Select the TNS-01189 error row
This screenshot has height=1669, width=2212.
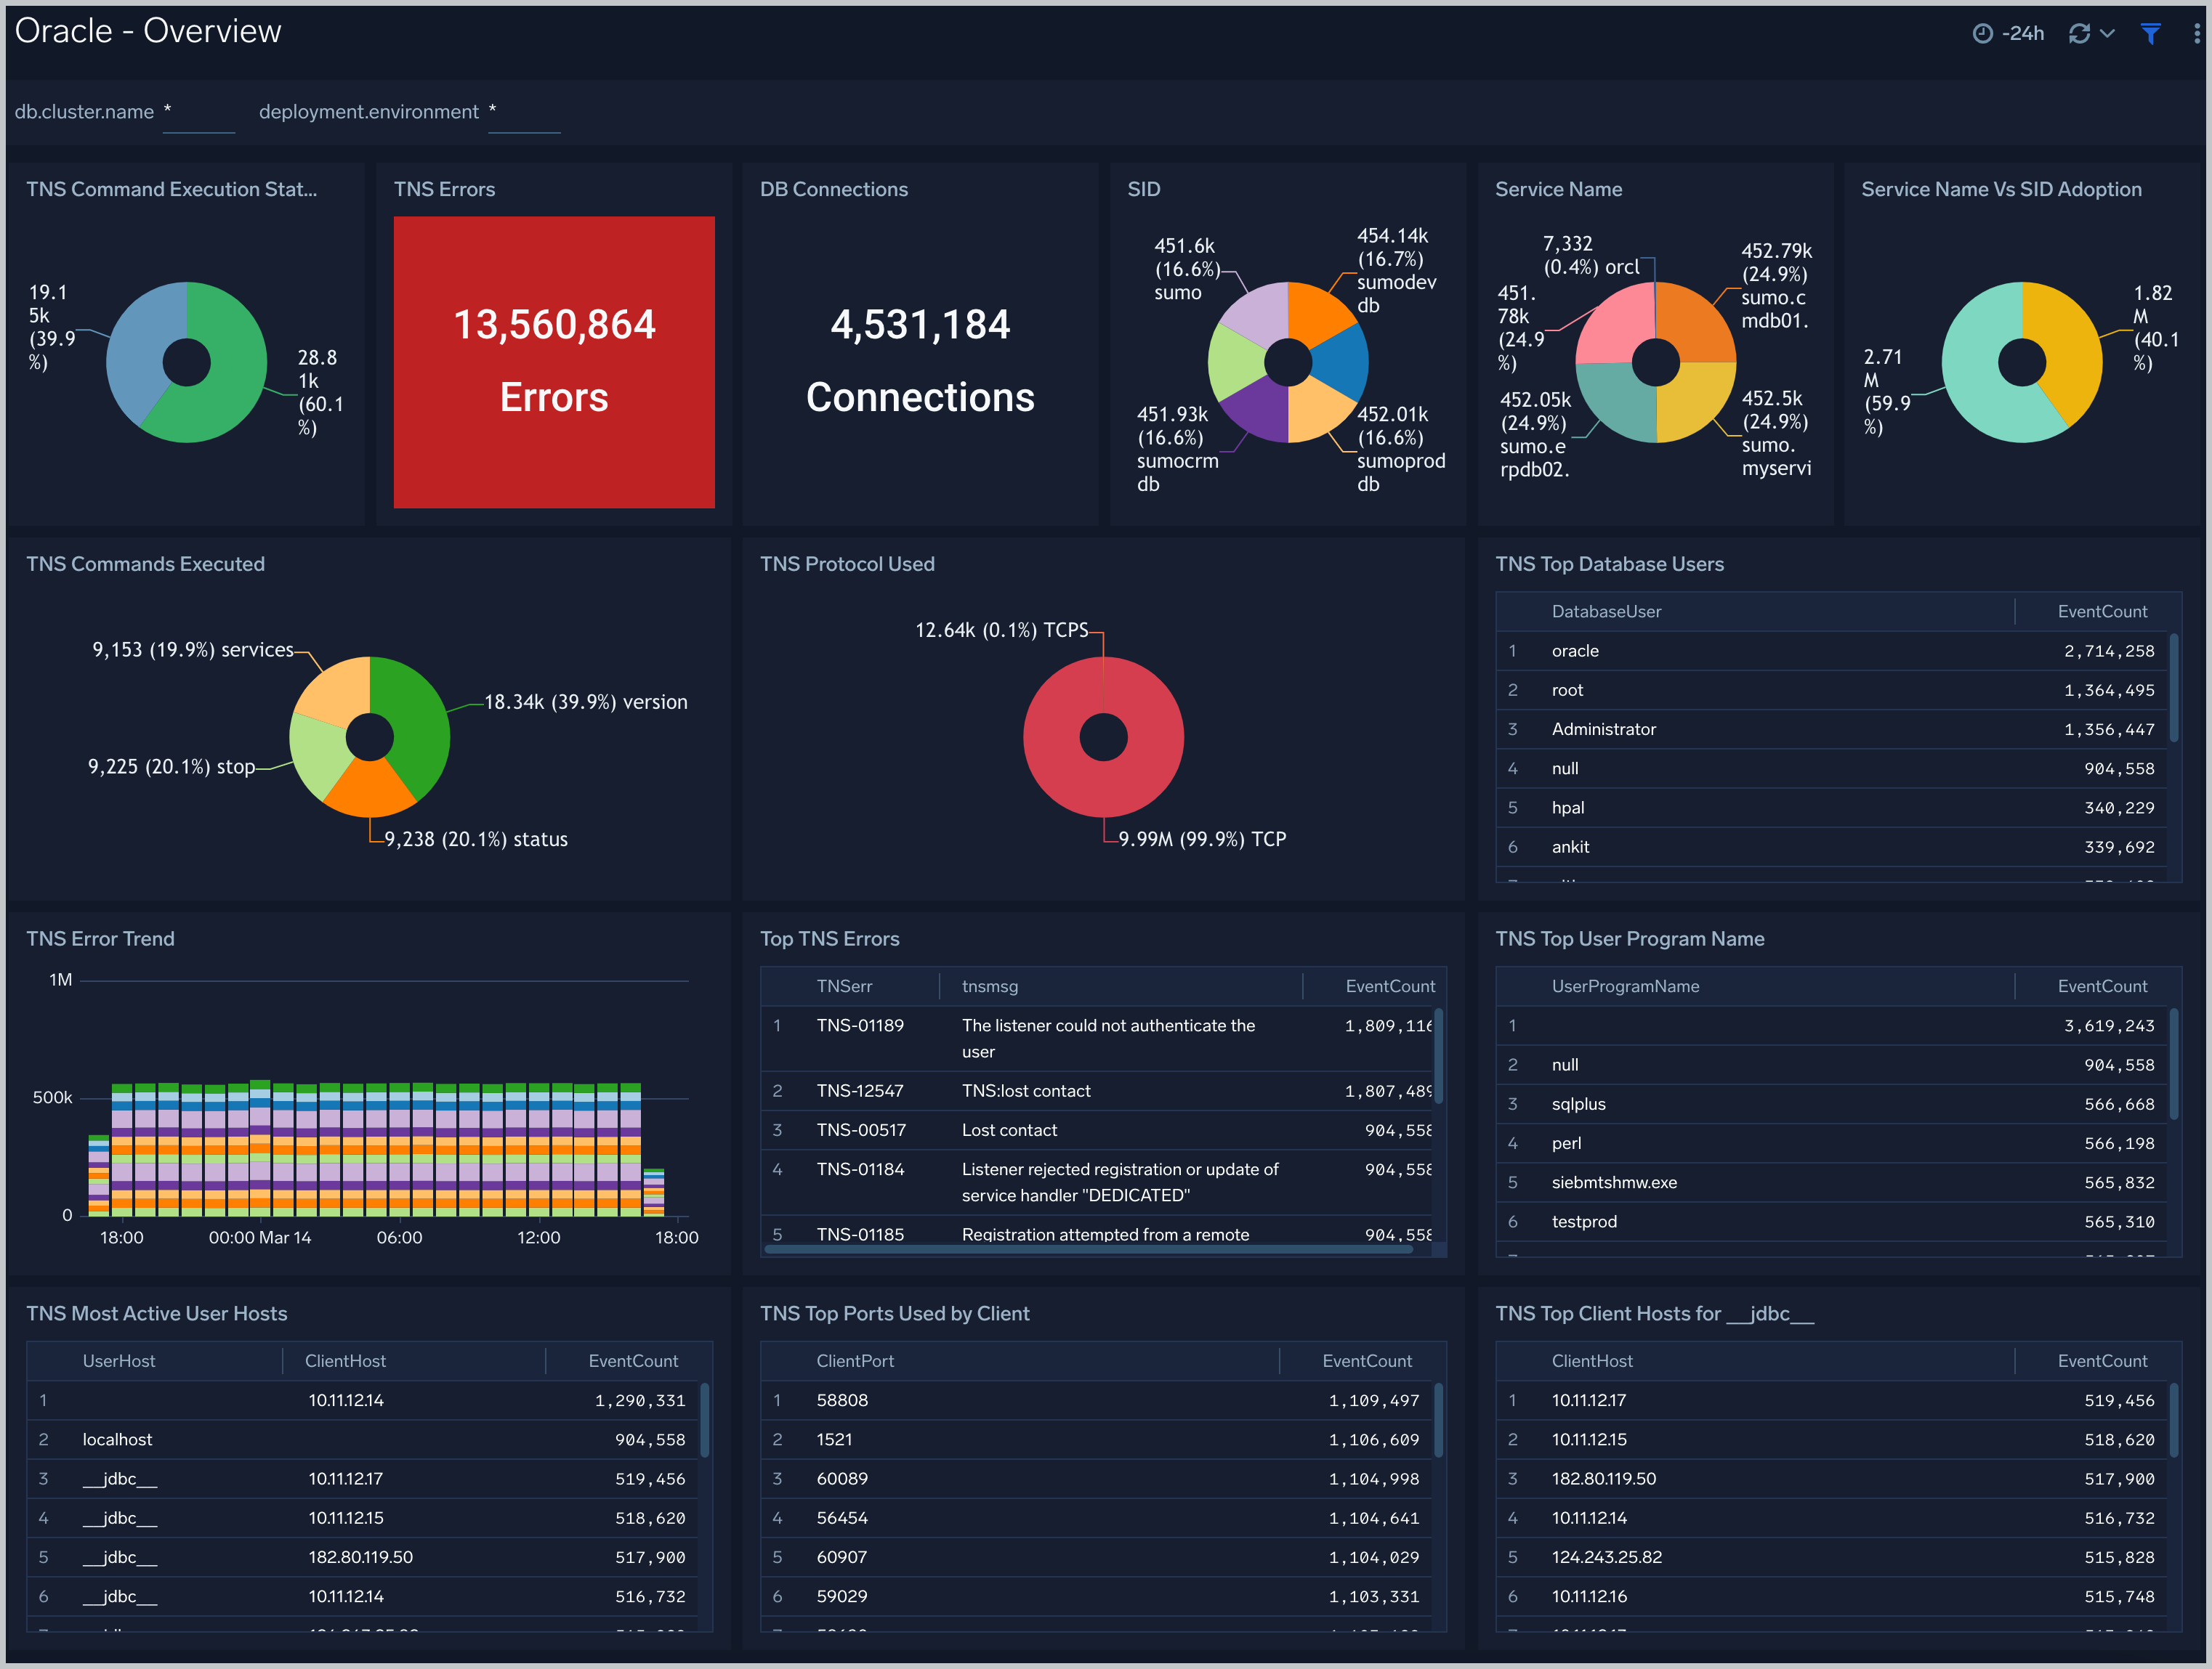click(x=1098, y=1039)
